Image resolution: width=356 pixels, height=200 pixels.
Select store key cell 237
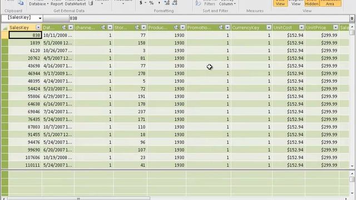pyautogui.click(x=130, y=112)
